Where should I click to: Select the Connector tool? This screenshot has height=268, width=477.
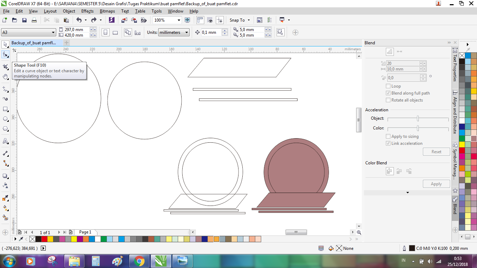pos(5,163)
